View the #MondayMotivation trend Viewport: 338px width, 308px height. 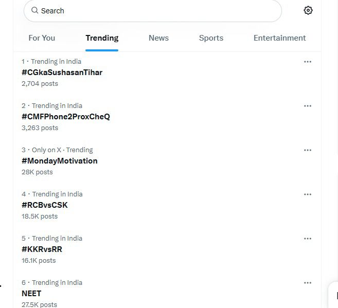pos(60,161)
